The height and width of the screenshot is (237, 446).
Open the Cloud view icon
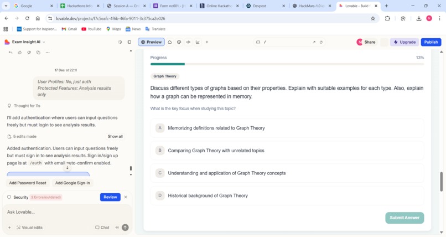(x=170, y=42)
